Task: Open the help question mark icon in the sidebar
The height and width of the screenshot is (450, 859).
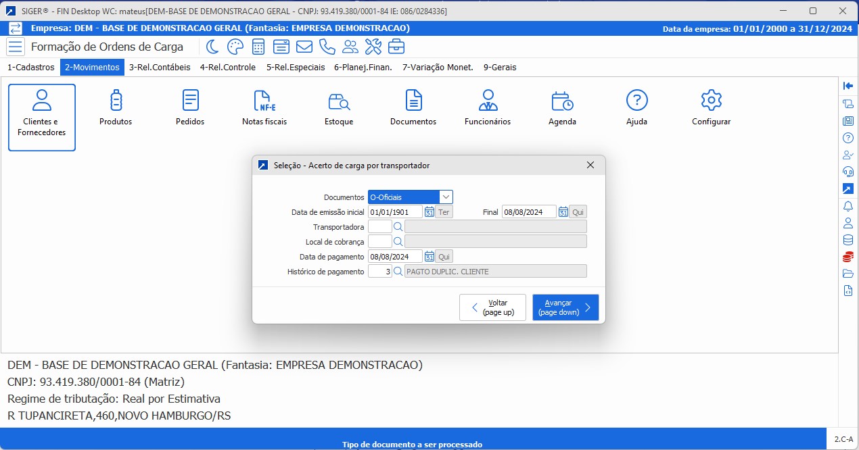Action: pos(848,137)
